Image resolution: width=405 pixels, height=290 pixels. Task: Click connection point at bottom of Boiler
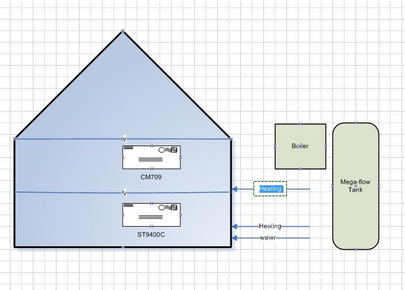coord(301,169)
